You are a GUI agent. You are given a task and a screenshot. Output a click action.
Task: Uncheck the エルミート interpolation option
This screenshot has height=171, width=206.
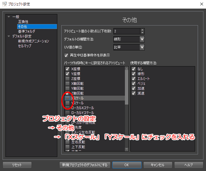134,78
